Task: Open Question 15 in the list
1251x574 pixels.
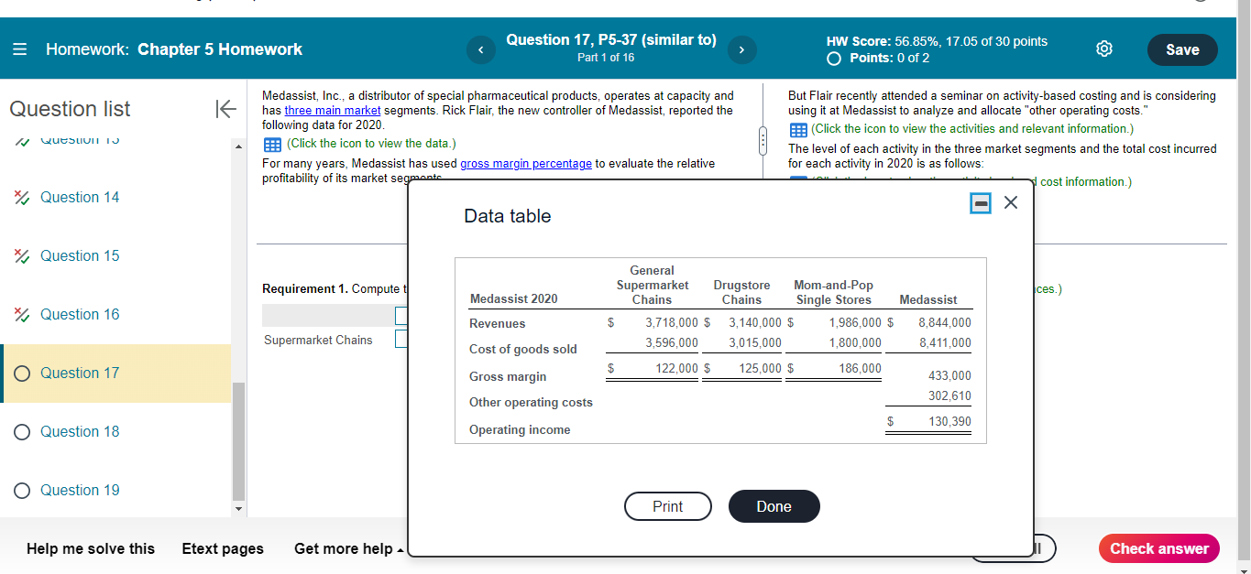Action: pos(80,256)
